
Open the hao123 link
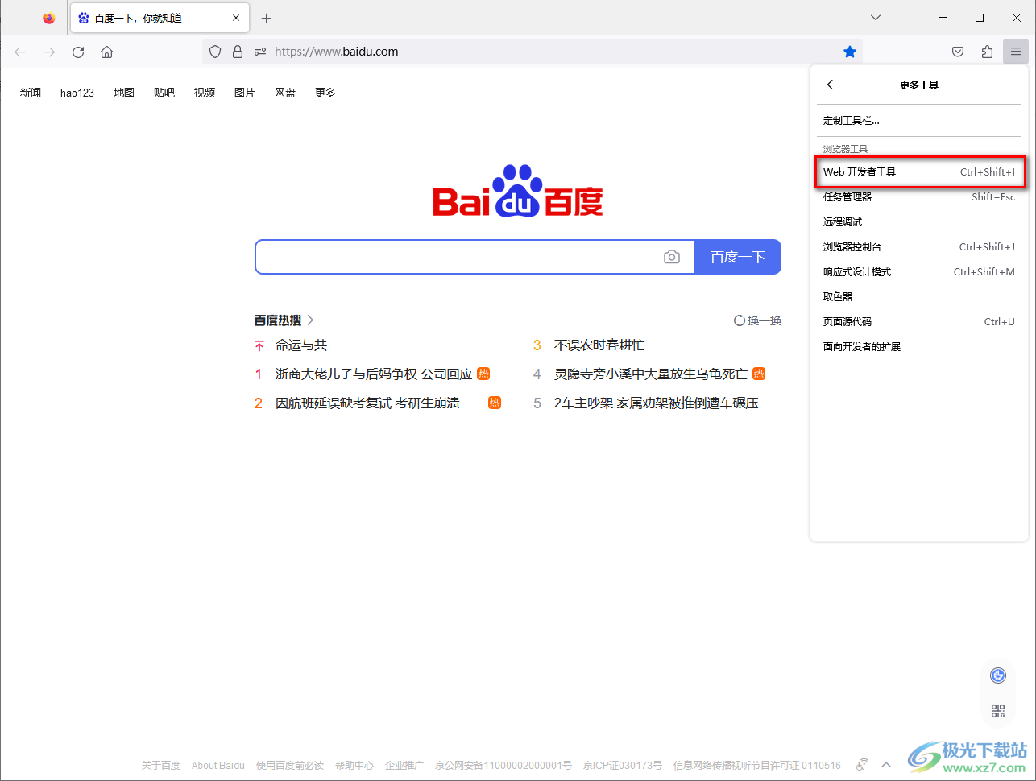(77, 93)
